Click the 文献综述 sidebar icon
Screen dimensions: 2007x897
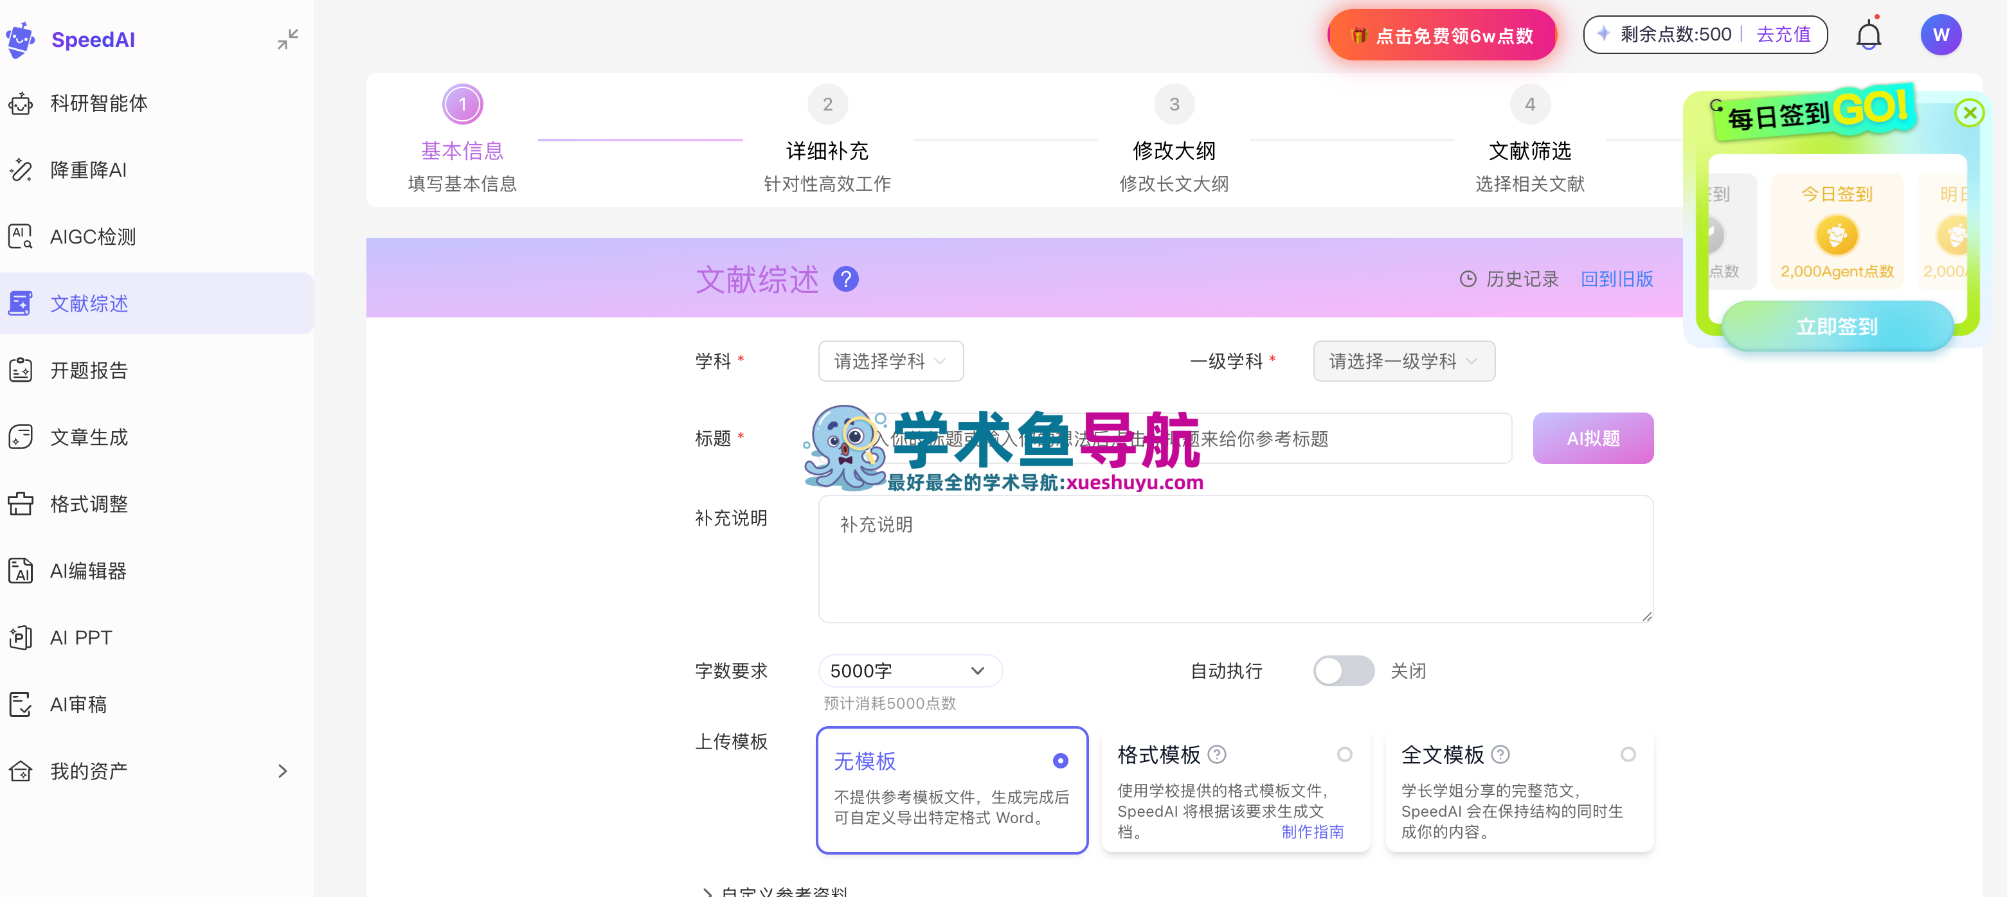click(21, 304)
